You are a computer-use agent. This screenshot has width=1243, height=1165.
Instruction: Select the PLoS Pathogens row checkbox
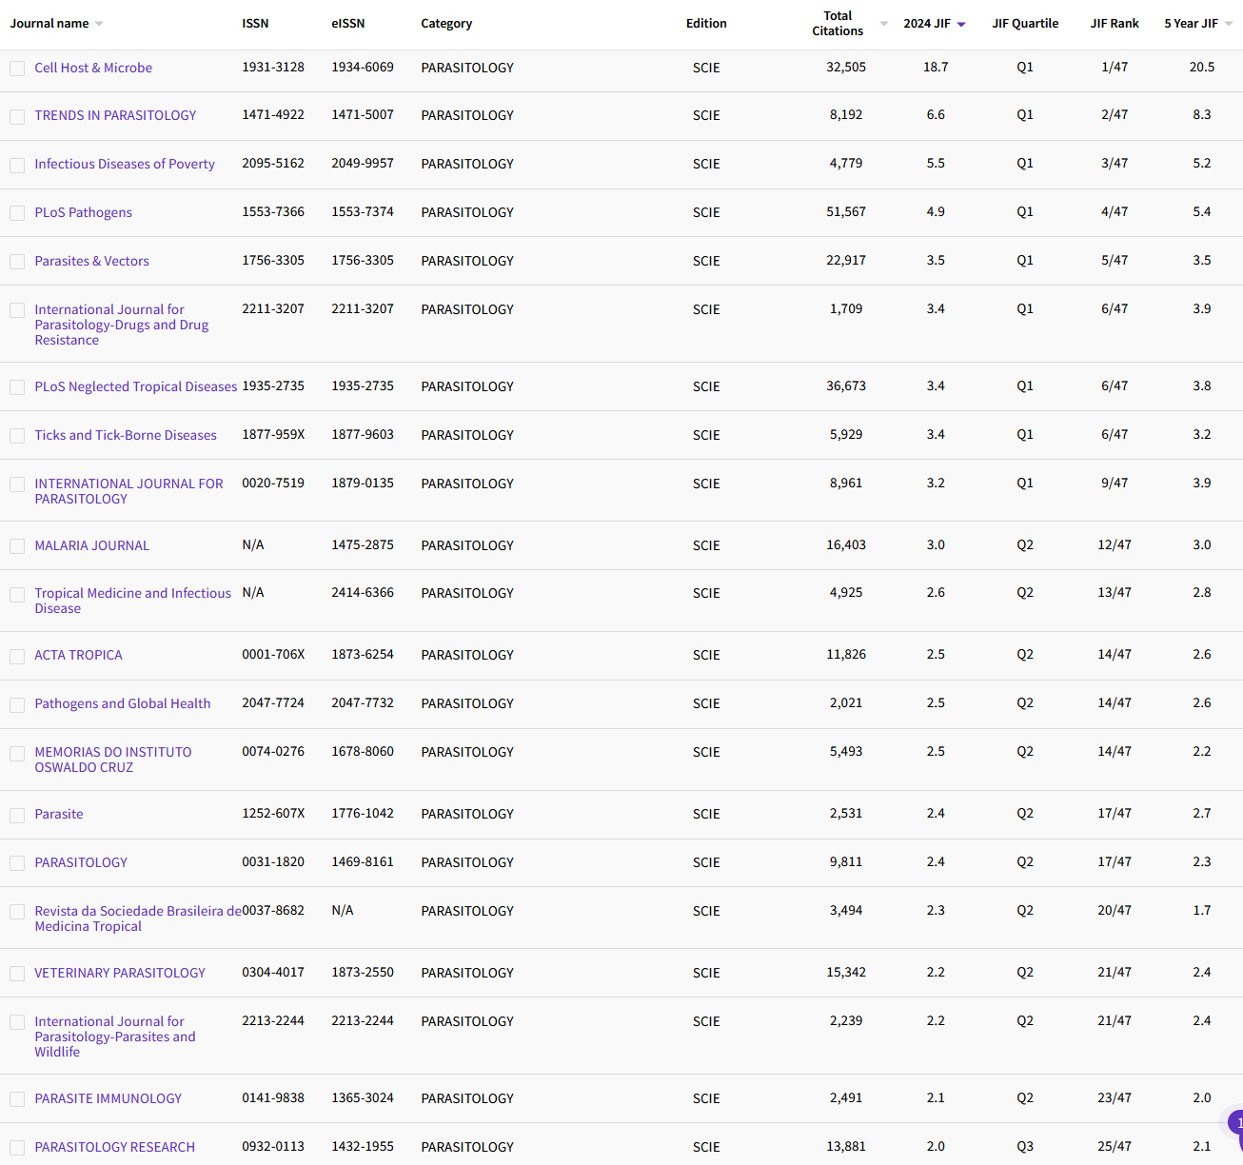(17, 213)
